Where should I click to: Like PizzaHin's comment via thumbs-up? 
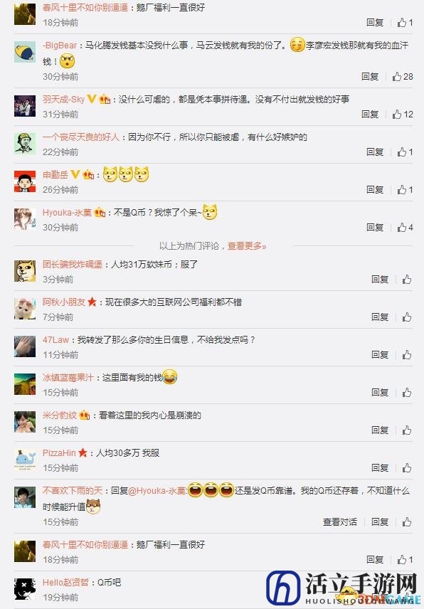(406, 467)
